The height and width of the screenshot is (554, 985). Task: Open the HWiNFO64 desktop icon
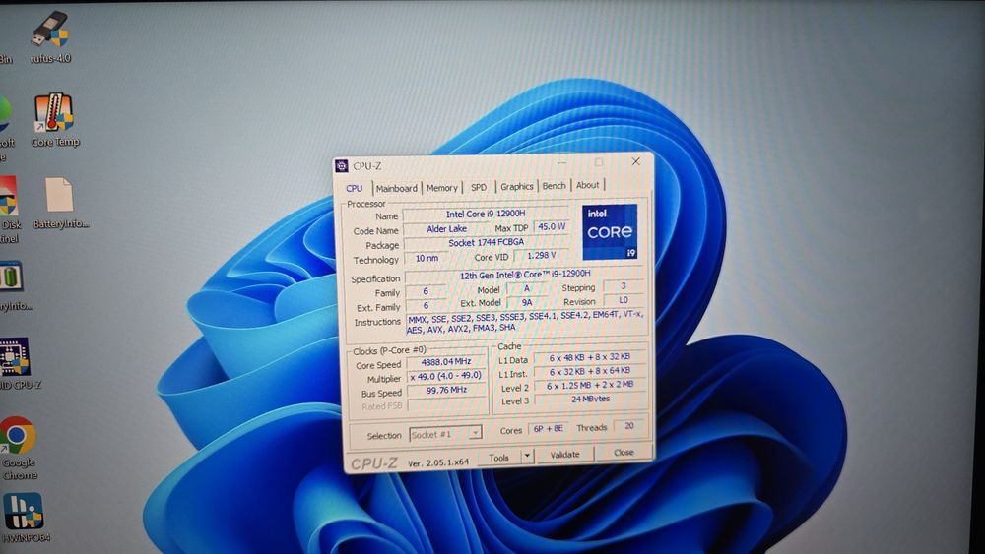[24, 518]
